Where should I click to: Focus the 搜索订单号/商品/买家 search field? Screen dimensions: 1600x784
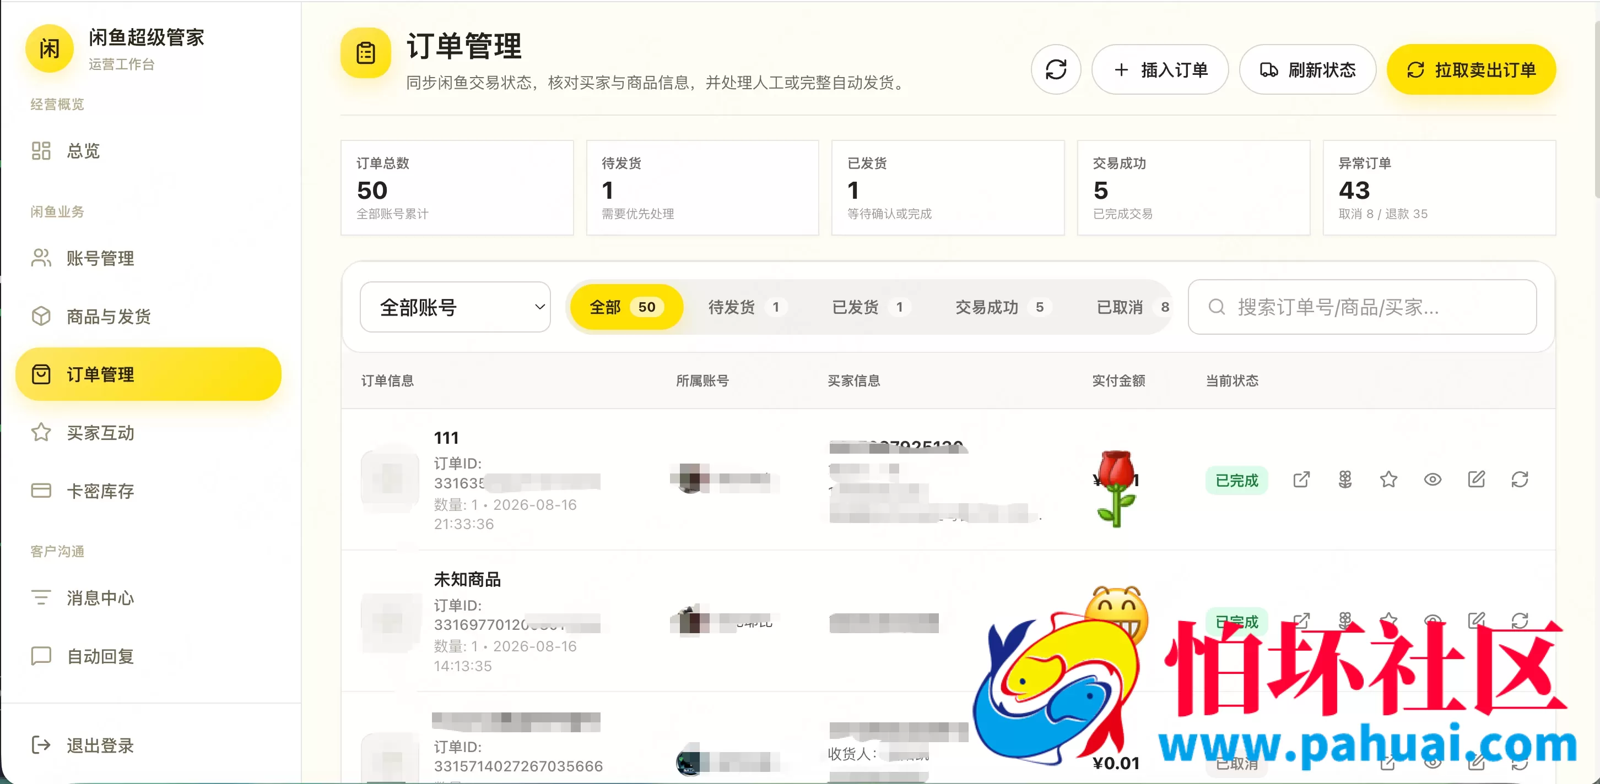(x=1362, y=307)
